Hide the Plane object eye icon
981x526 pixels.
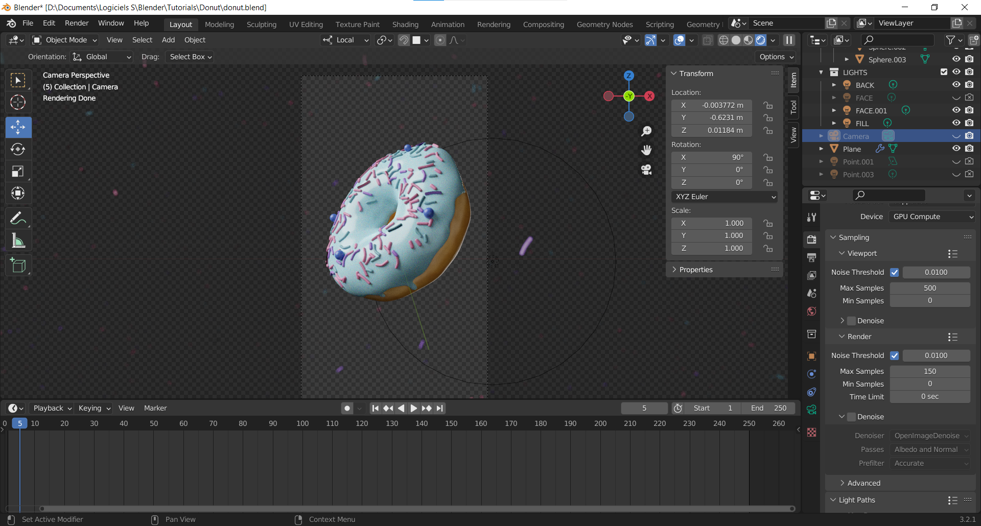click(x=956, y=149)
